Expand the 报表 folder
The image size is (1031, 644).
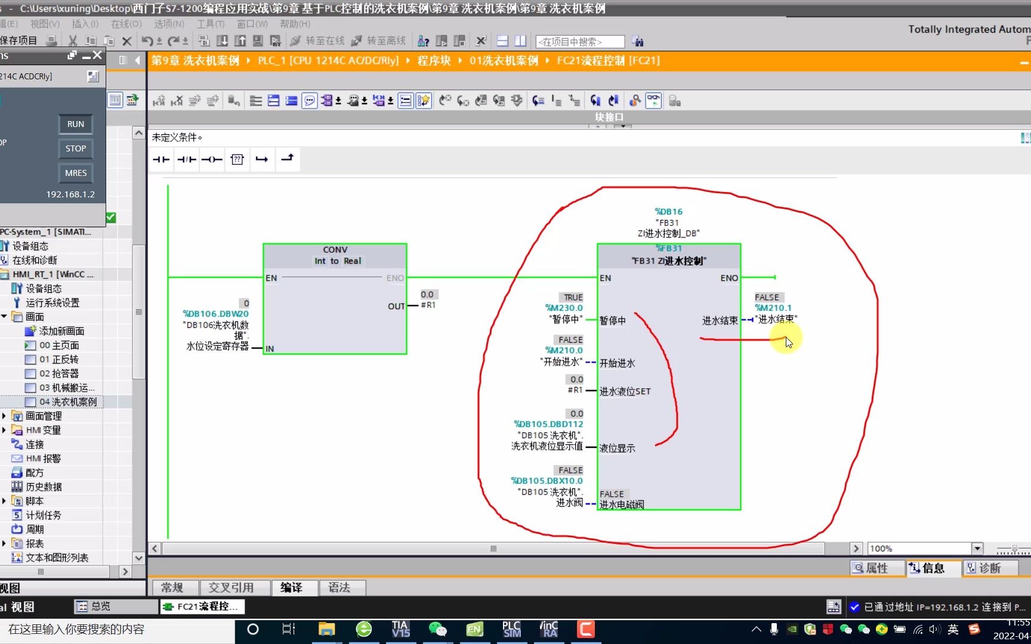(4, 543)
